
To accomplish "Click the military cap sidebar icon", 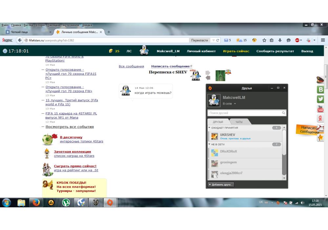I will click(320, 80).
